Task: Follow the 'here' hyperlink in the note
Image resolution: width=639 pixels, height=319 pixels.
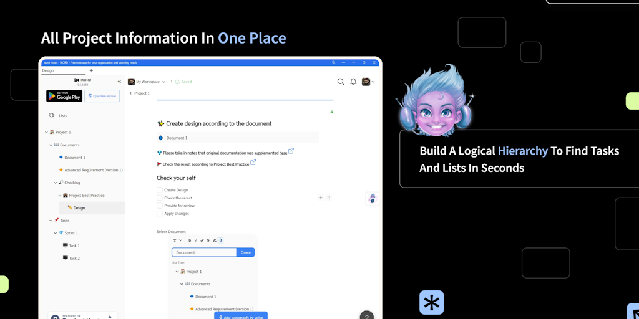Action: 283,153
